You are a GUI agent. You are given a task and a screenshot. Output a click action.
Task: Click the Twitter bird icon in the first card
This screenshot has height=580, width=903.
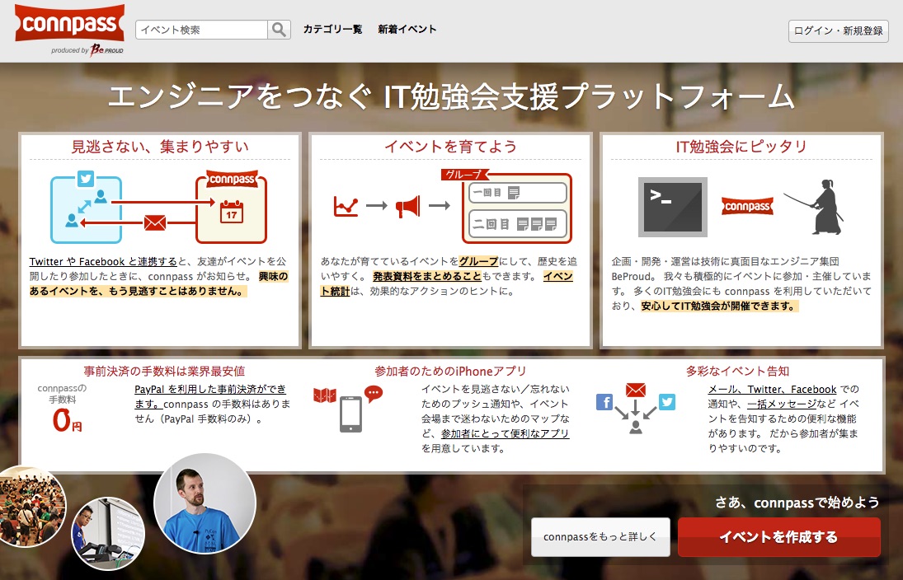click(86, 179)
